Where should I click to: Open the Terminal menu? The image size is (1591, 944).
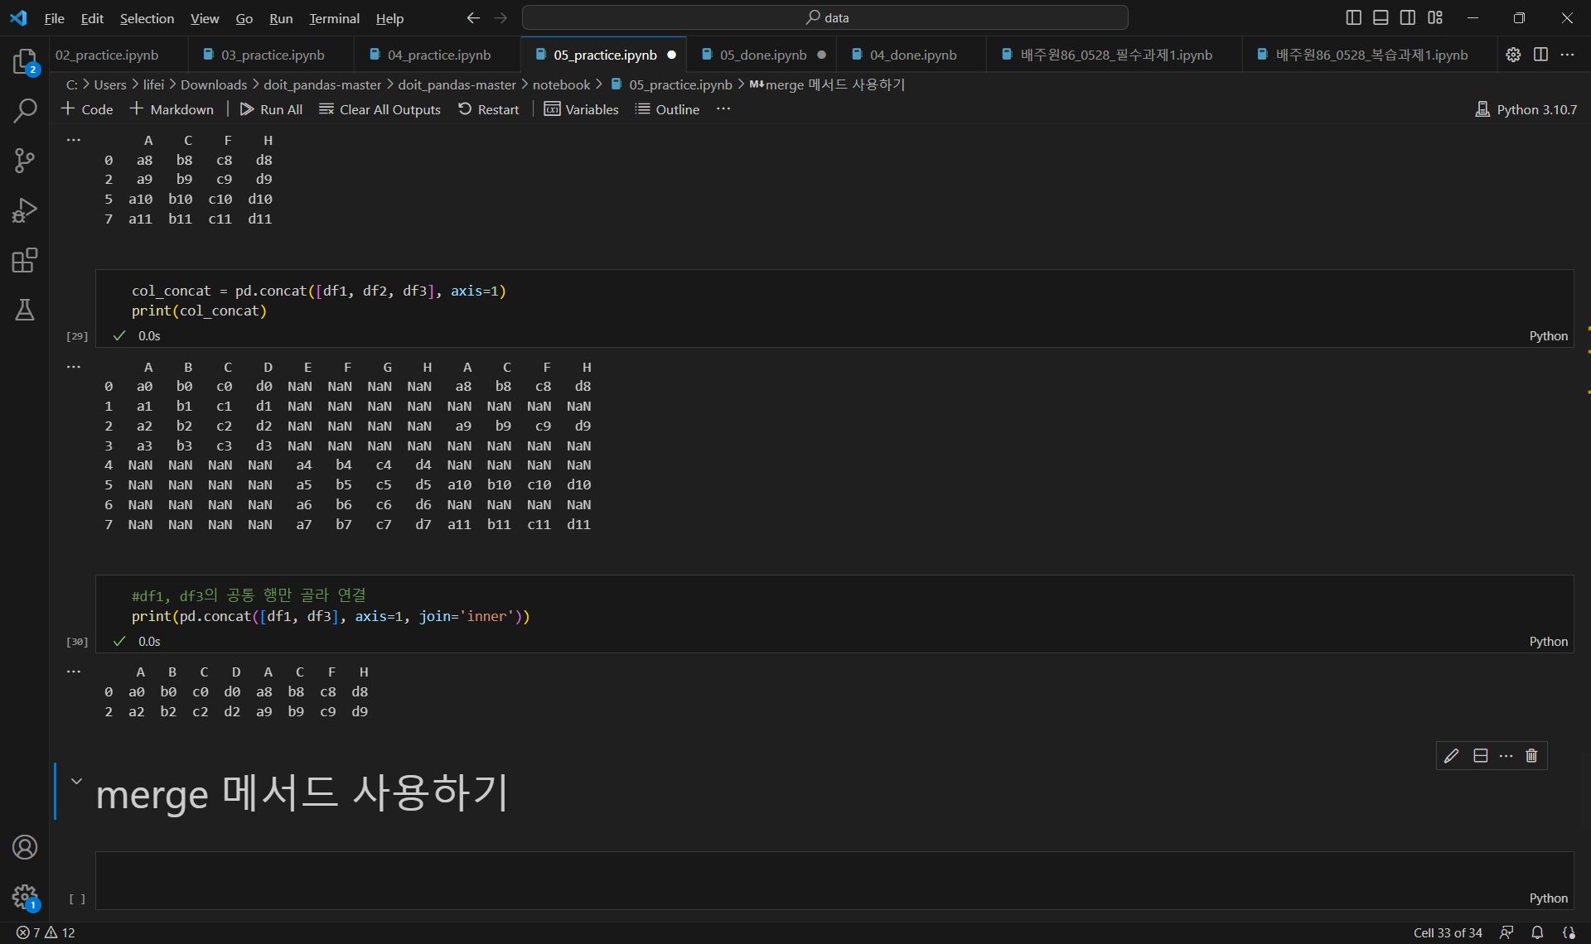[334, 18]
